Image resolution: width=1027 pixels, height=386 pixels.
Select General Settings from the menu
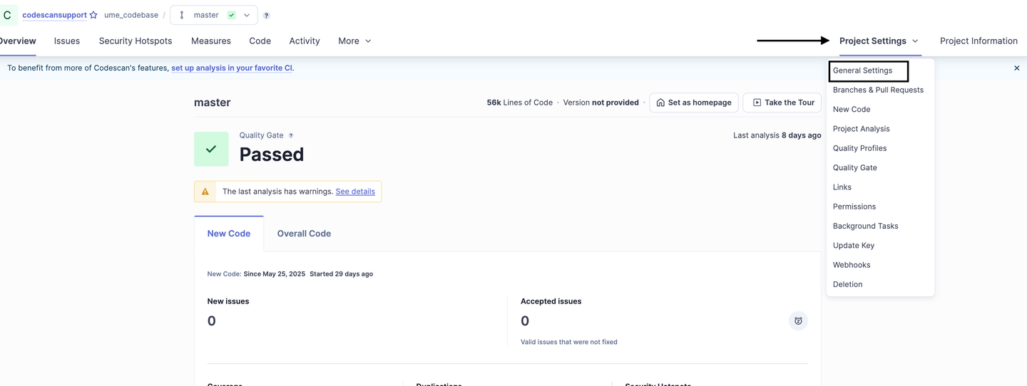862,71
